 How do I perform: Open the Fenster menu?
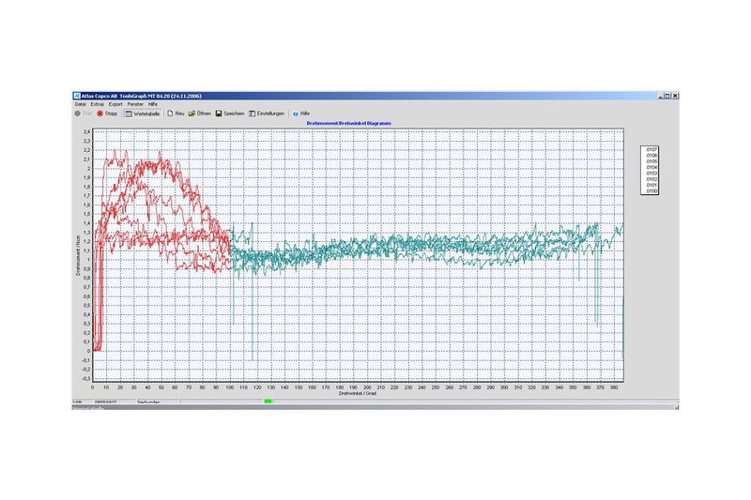tap(135, 104)
